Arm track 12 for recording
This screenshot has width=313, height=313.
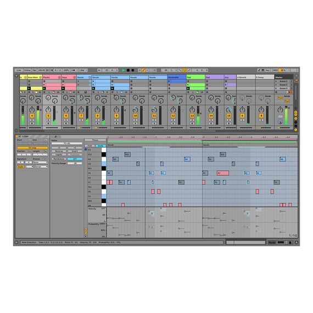(173, 124)
